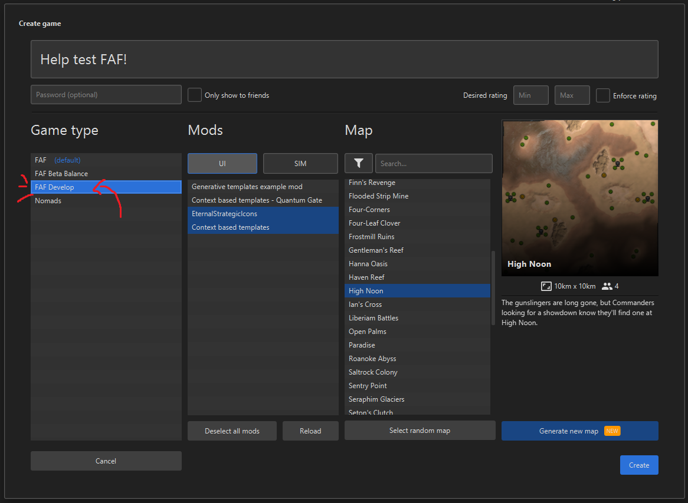The width and height of the screenshot is (688, 503).
Task: Select FAF Develop game type
Action: pos(106,187)
